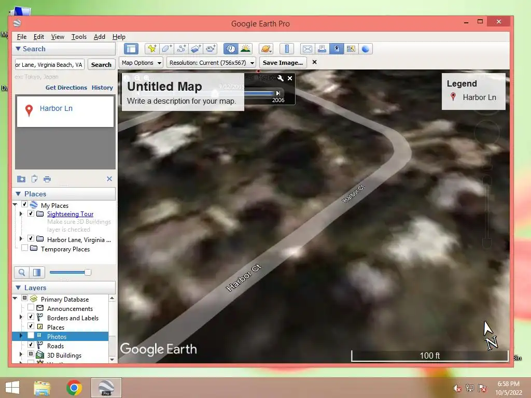Click the red Harbor Ln pin icon
The width and height of the screenshot is (531, 398).
(x=29, y=110)
